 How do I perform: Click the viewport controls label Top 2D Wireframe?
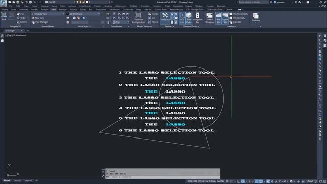pos(15,35)
